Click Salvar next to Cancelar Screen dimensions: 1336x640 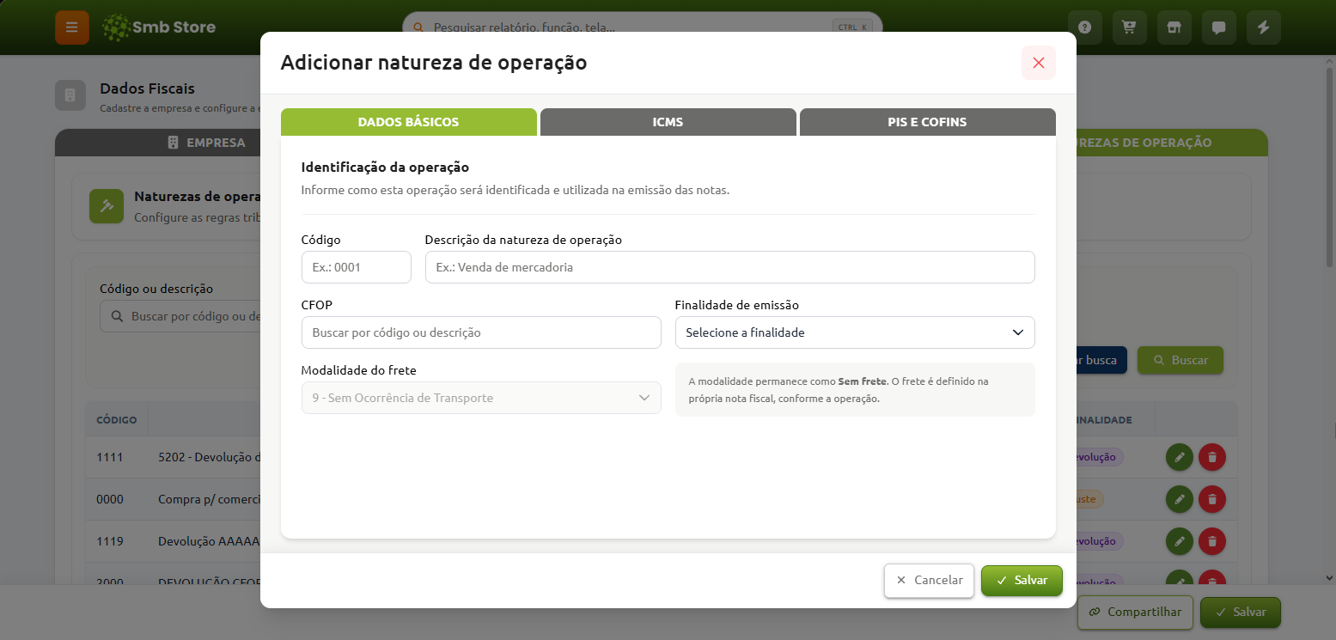pyautogui.click(x=1022, y=580)
